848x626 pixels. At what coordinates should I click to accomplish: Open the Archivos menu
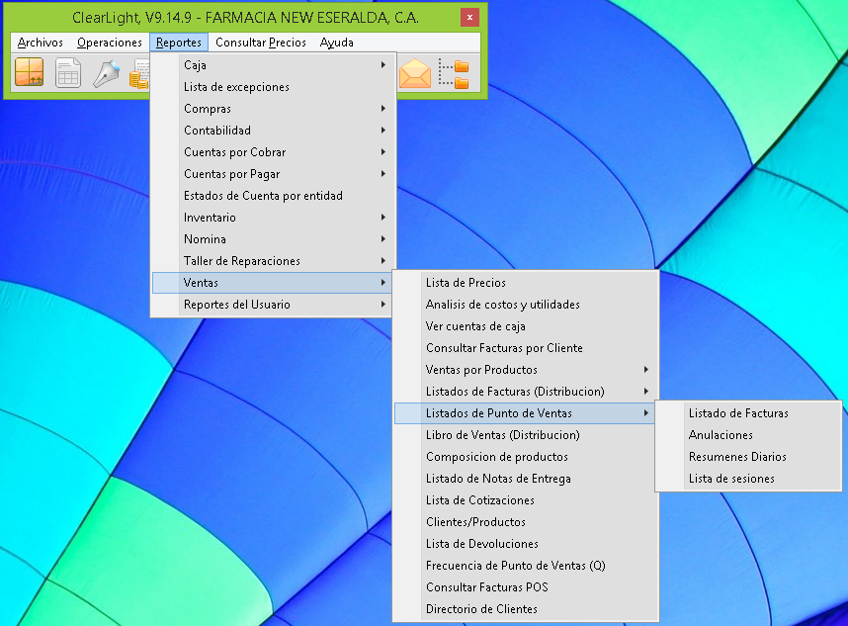[41, 43]
